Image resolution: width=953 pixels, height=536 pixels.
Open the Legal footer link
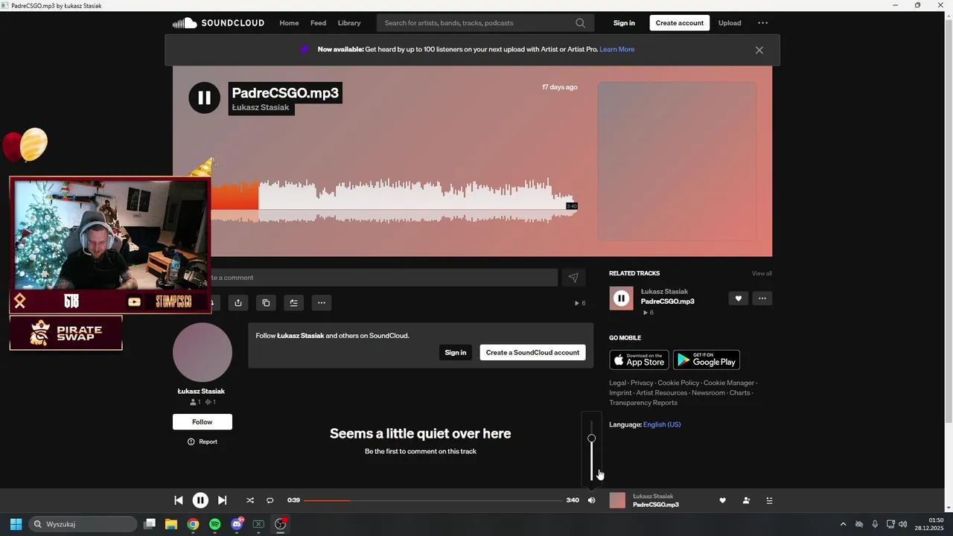618,383
